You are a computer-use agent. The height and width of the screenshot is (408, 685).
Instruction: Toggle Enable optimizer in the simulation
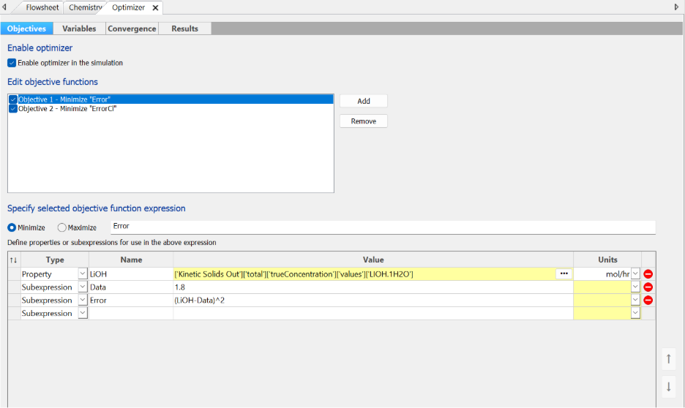point(12,63)
